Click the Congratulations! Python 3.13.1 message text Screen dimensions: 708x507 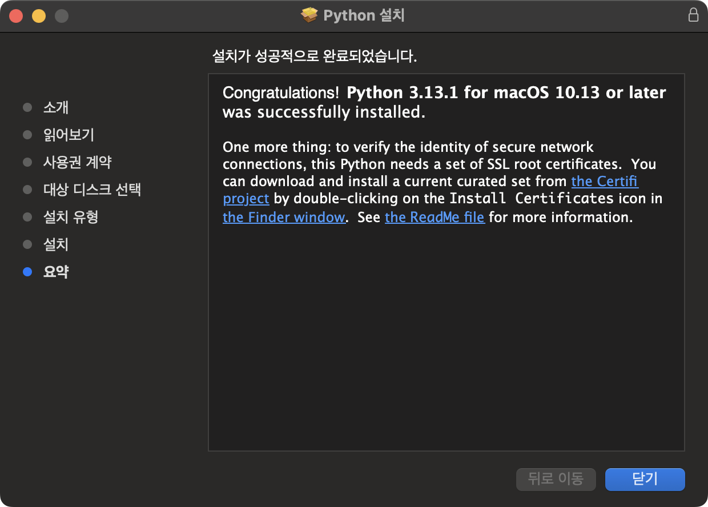[x=444, y=102]
